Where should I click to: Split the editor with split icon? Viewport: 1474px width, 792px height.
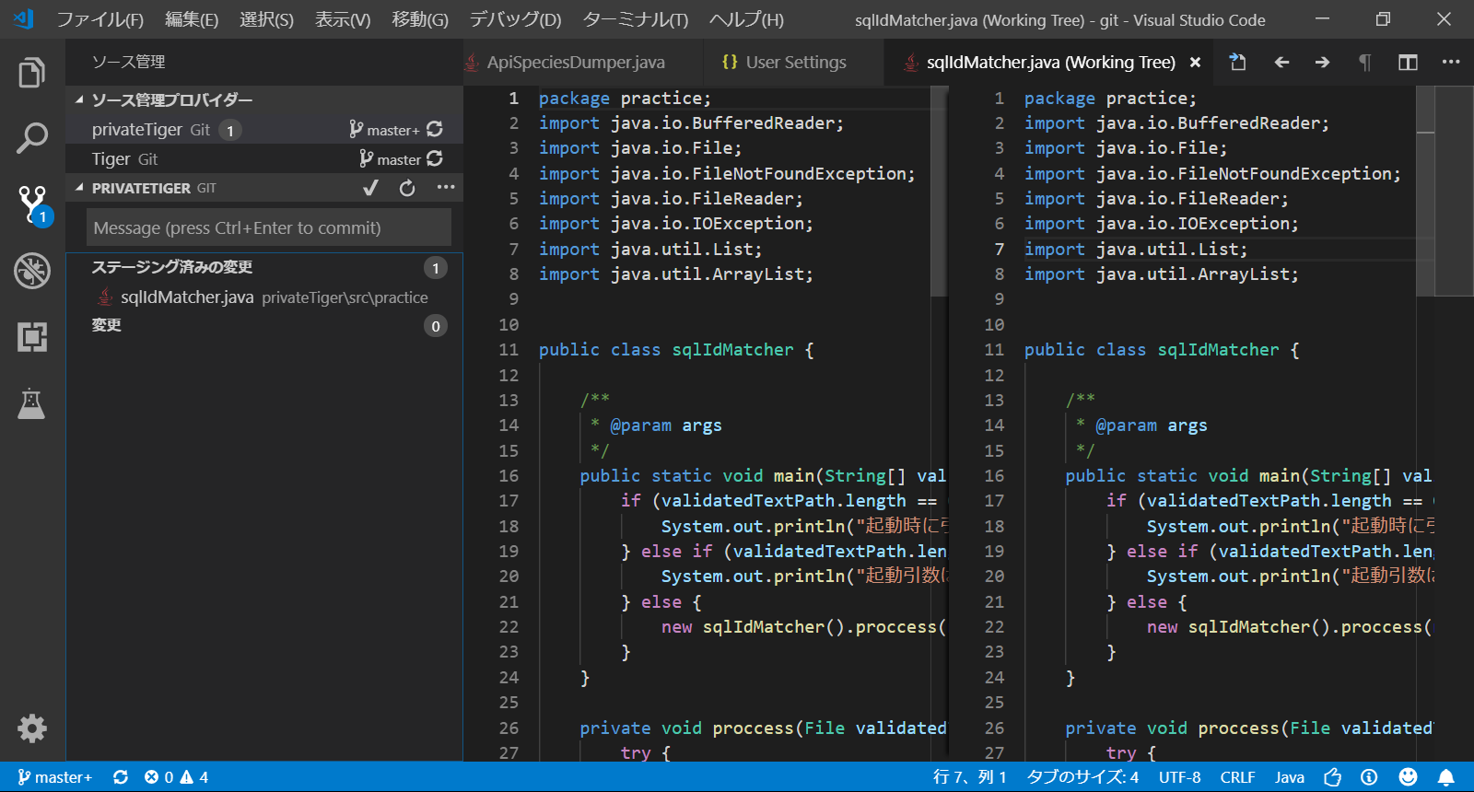[1408, 62]
